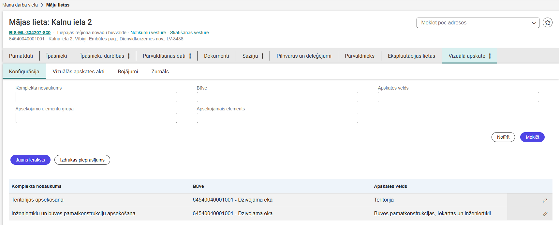Open the Apsekojamo elementu grupa field
The image size is (559, 225).
click(x=96, y=118)
